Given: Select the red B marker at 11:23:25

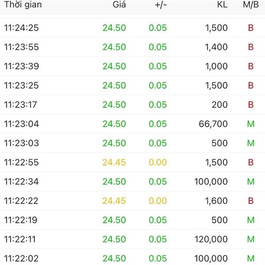Looking at the screenshot, I should [x=251, y=85].
